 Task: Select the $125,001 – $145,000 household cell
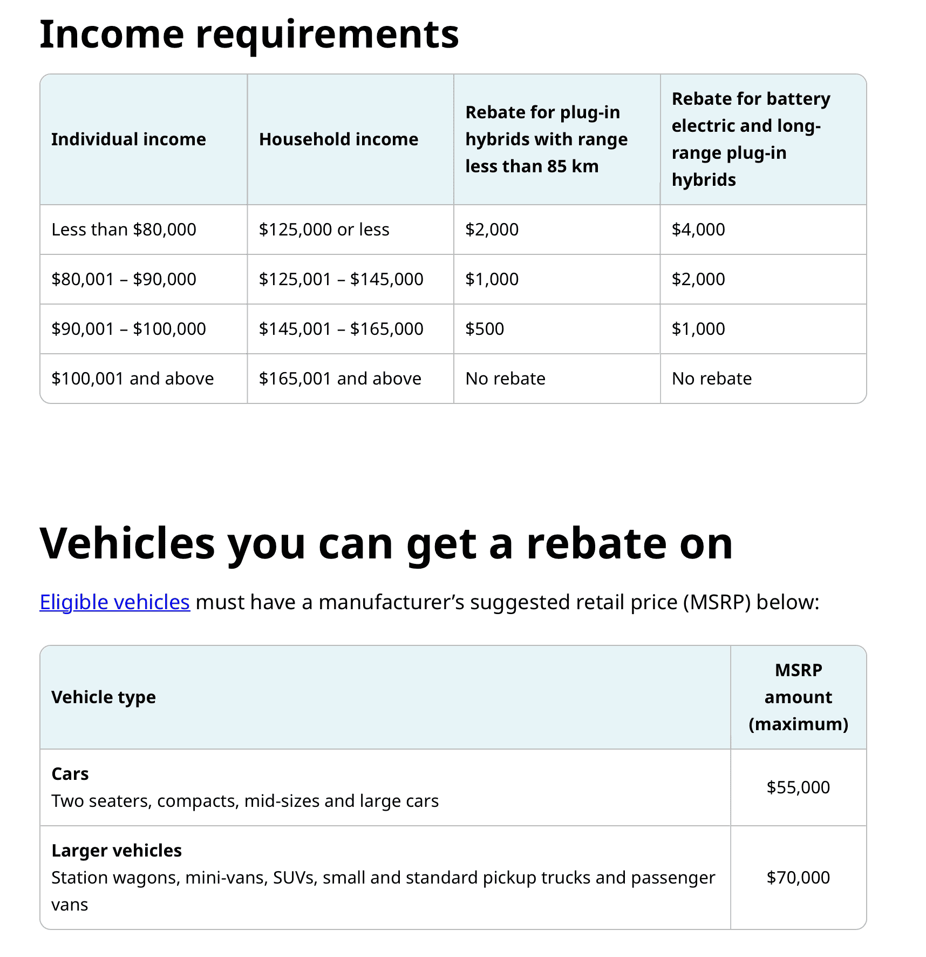[x=341, y=279]
